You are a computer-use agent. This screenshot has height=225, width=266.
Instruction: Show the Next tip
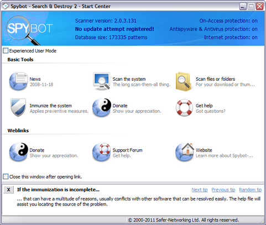(200, 190)
